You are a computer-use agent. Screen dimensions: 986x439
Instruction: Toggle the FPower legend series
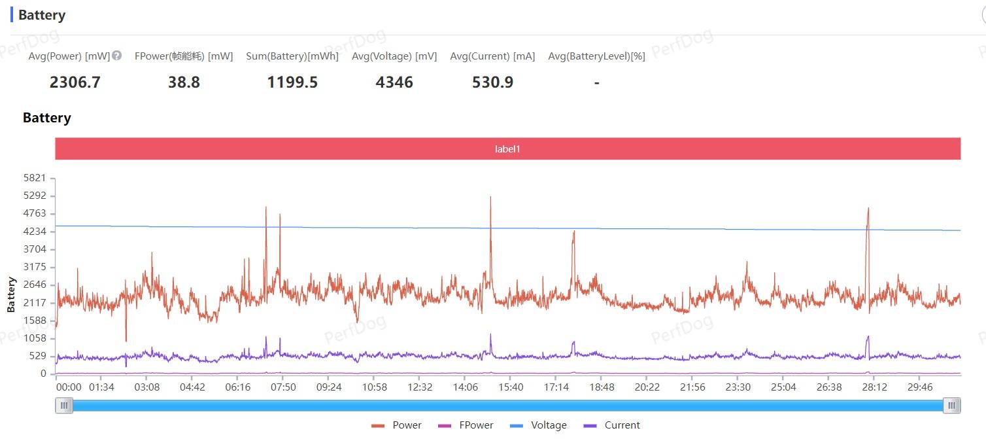click(x=466, y=425)
